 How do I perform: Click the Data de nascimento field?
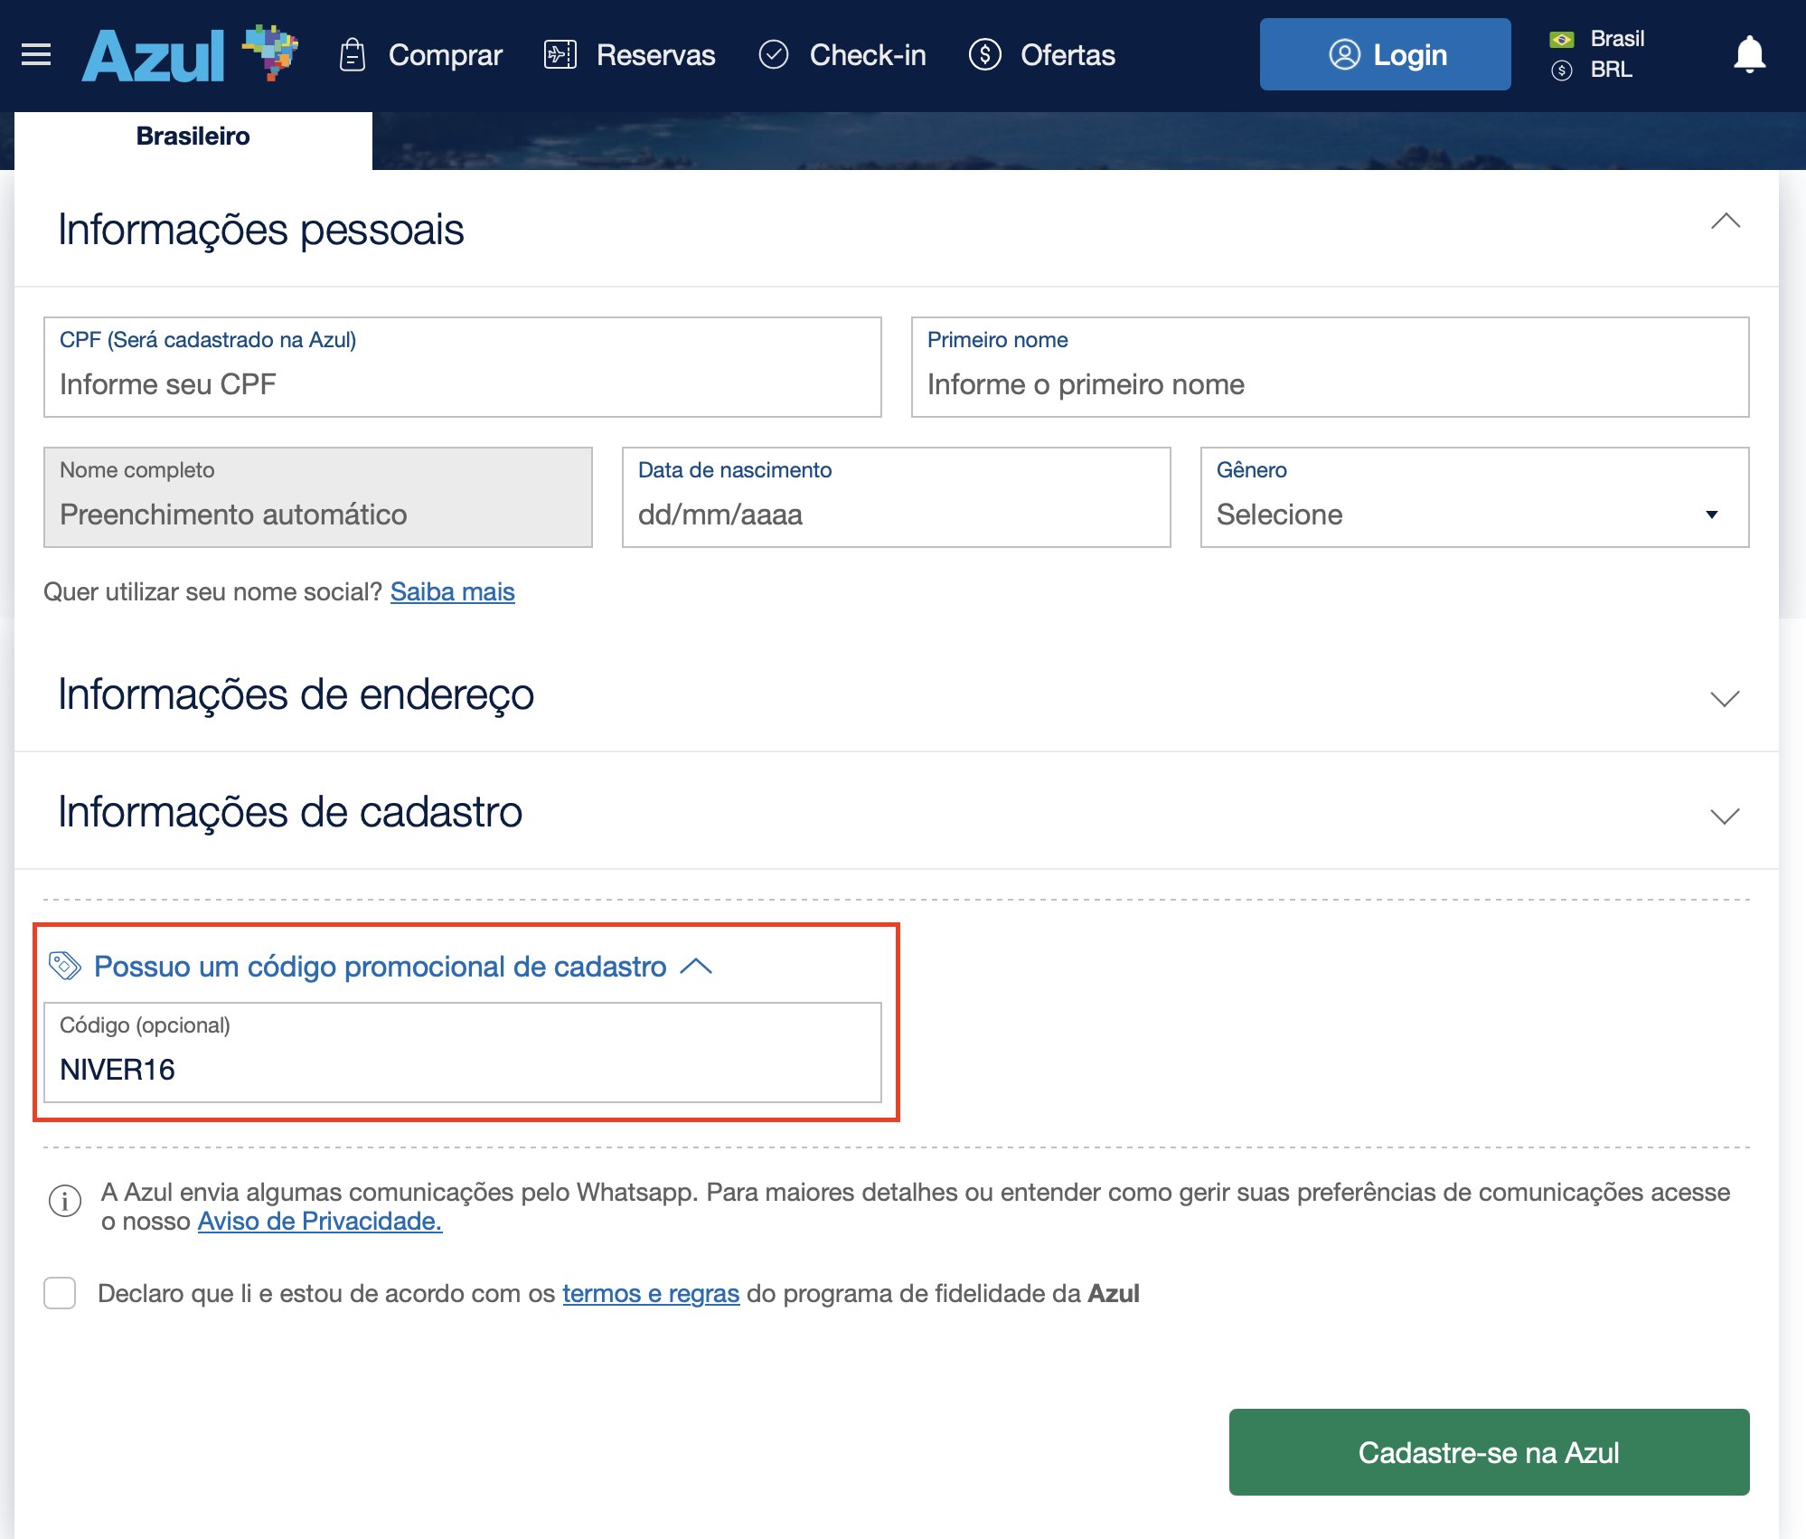click(x=897, y=497)
